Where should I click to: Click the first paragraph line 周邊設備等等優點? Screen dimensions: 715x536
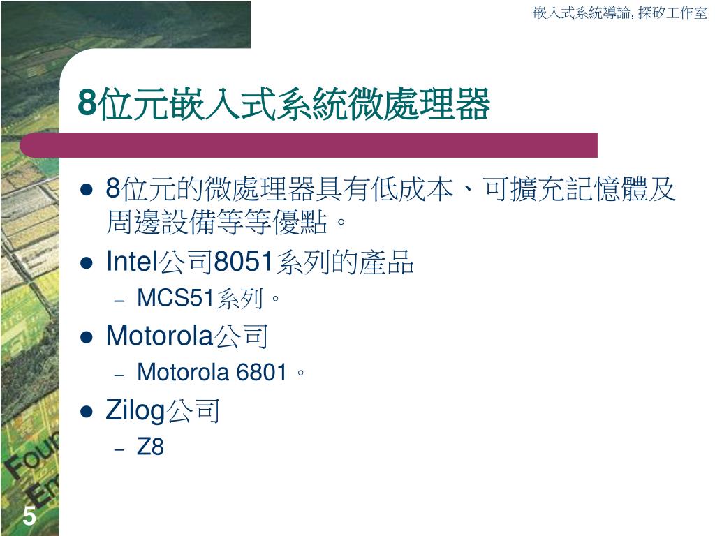point(226,223)
